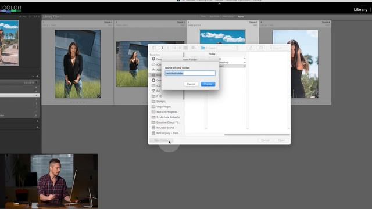This screenshot has height=209, width=372.
Task: Click the badge icon on photo 1
Action: click(98, 96)
